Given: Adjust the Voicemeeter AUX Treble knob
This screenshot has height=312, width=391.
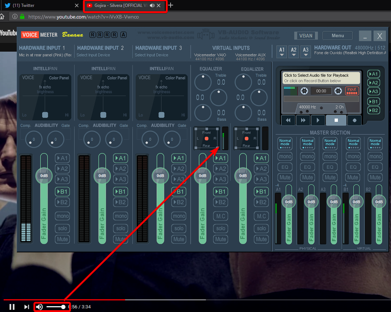Looking at the screenshot, I should click(x=243, y=82).
